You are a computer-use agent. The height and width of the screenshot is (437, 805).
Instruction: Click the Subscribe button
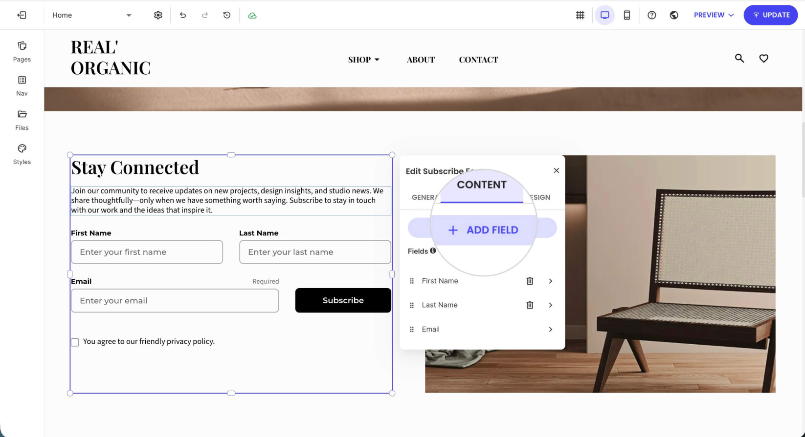pyautogui.click(x=343, y=300)
